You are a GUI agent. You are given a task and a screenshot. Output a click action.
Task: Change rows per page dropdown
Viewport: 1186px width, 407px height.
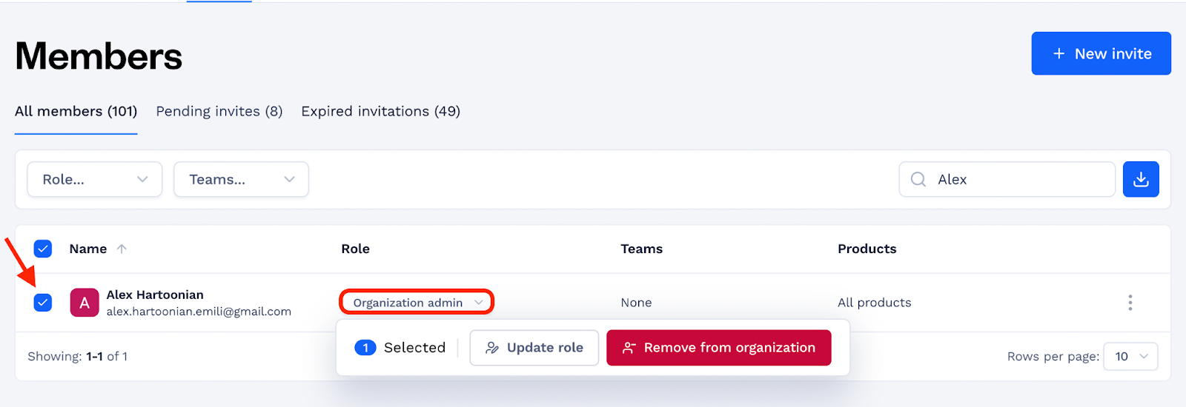[x=1130, y=357]
